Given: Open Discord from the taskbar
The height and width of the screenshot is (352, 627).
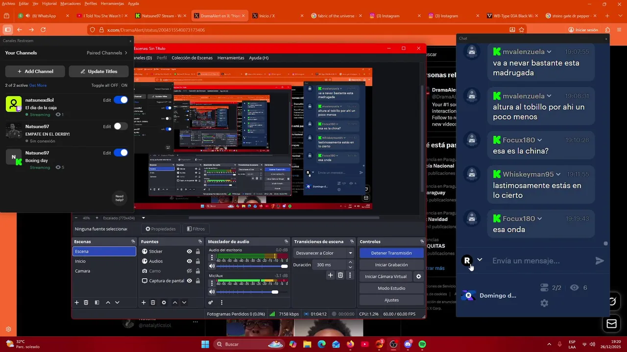Looking at the screenshot, I should pos(408,344).
